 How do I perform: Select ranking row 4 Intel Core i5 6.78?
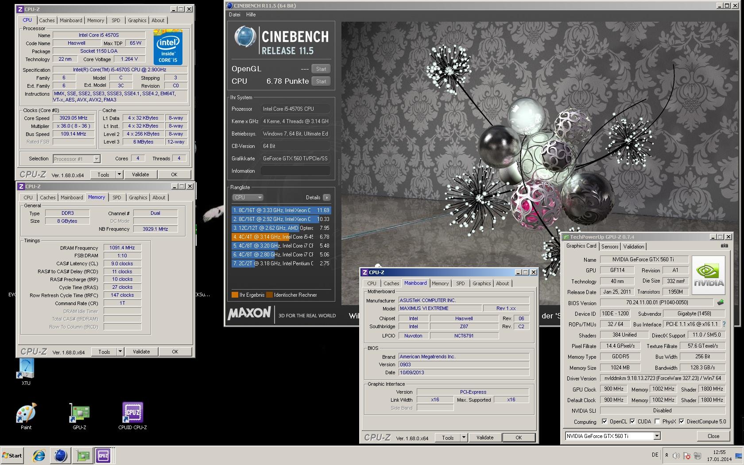pos(281,237)
